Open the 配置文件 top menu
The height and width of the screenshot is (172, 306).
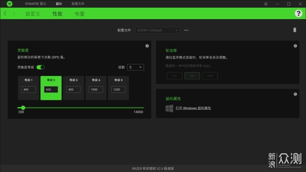coord(78,4)
